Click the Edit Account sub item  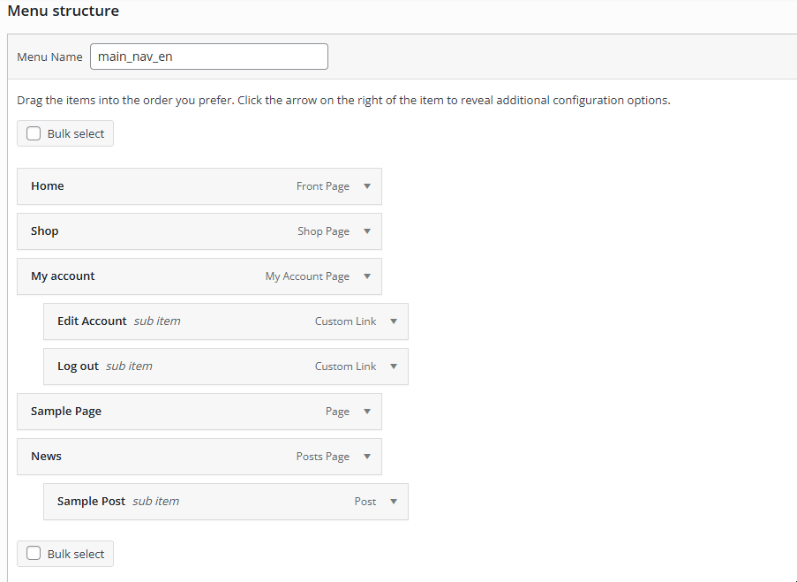point(93,321)
